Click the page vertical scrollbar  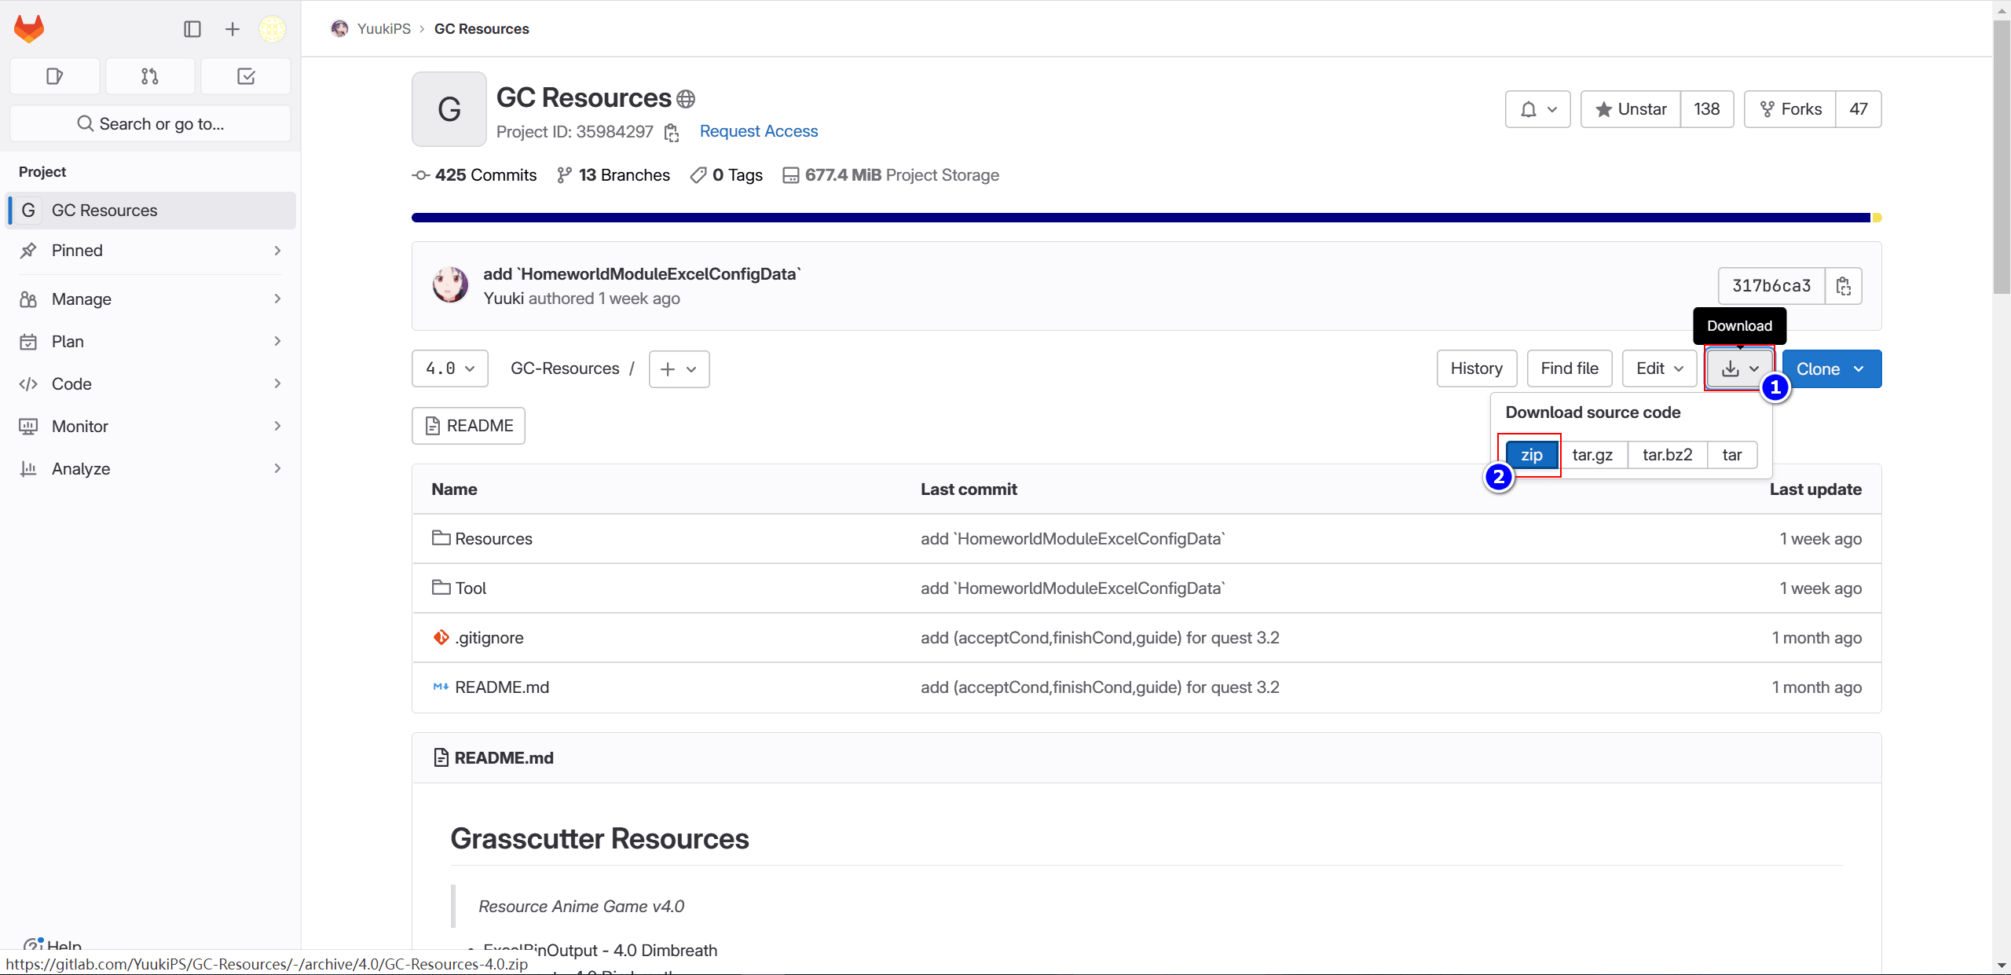[x=2002, y=157]
